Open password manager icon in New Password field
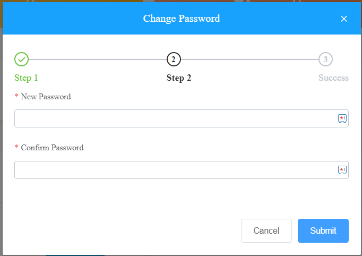362x256 pixels. (x=342, y=118)
